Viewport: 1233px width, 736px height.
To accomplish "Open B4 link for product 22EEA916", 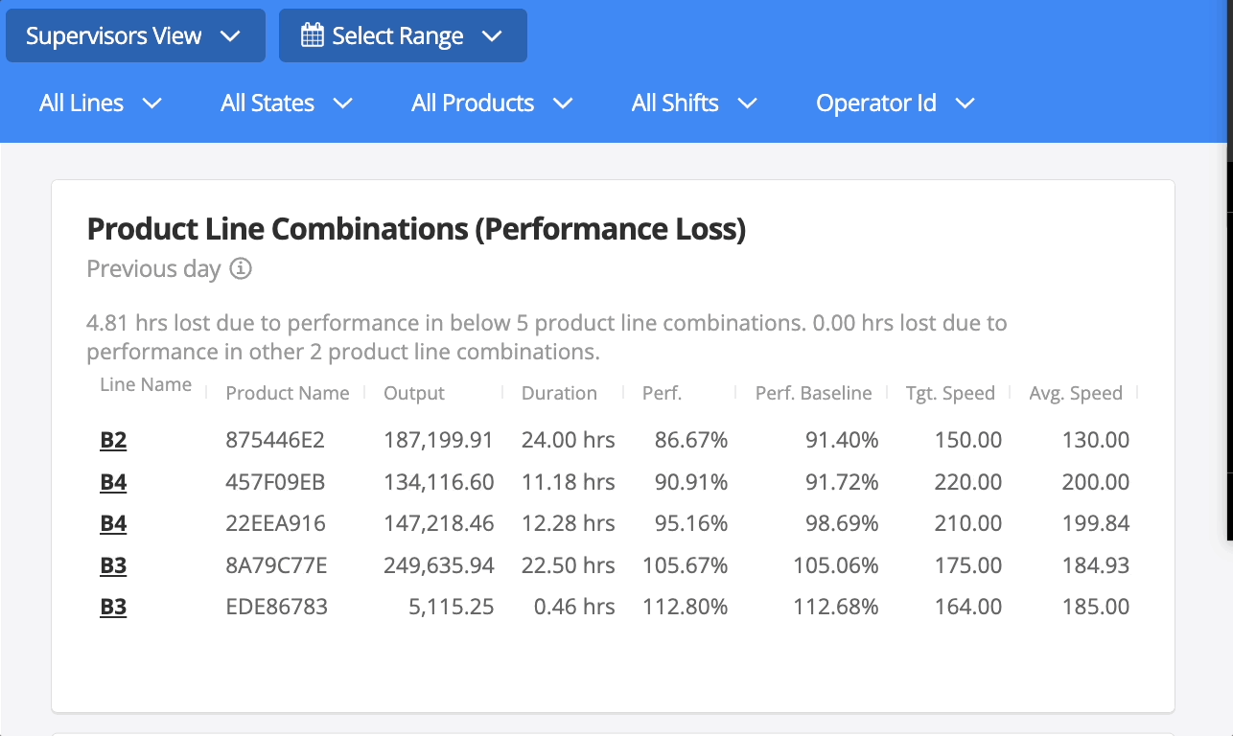I will 113,524.
